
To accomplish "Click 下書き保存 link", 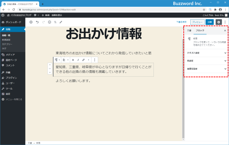I will coord(181,22).
